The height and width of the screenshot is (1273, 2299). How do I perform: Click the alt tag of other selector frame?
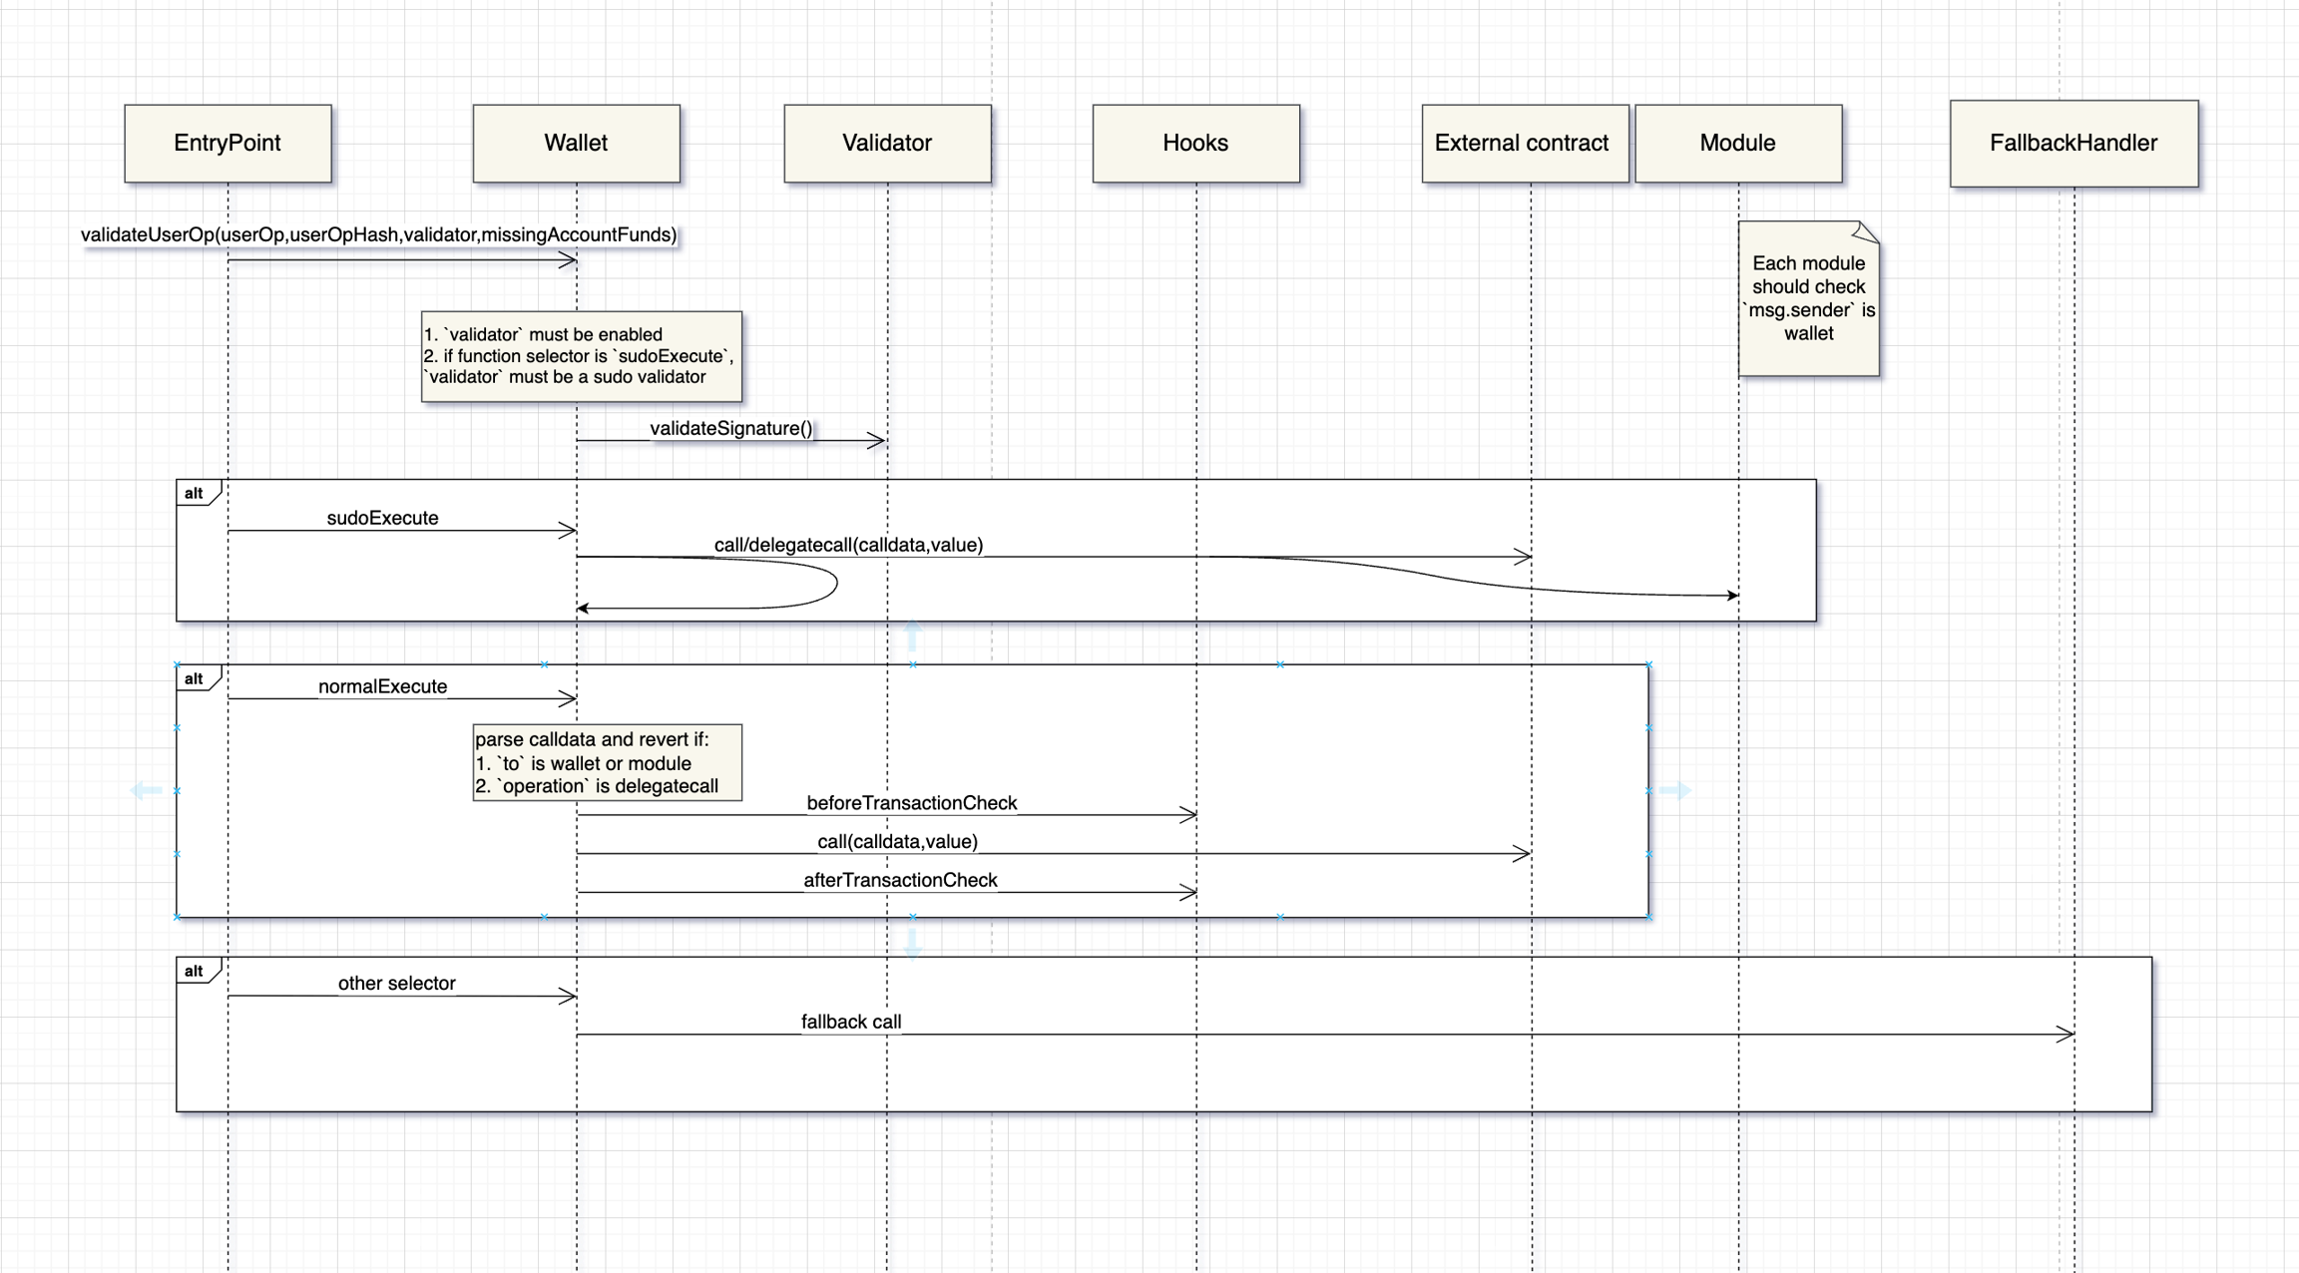(x=194, y=971)
